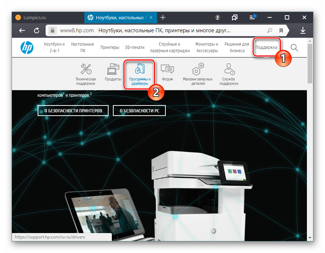Open Струйные и лазерные картриджи menu
Screen dimensions: 325x253
tap(170, 47)
